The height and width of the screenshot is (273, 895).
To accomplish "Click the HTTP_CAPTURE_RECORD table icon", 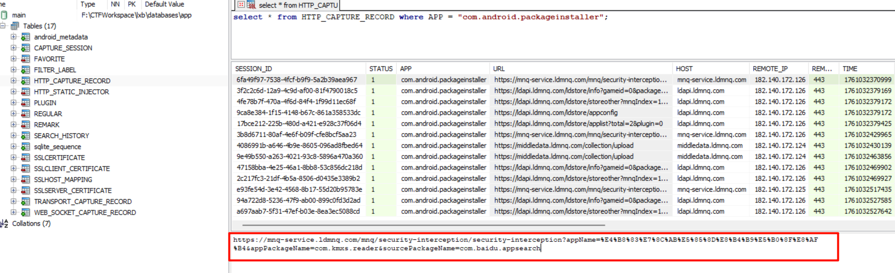I will point(26,81).
